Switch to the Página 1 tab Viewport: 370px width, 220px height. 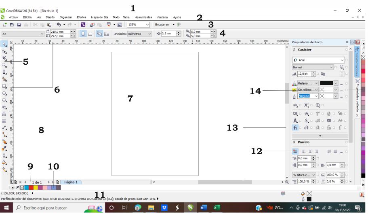click(71, 182)
